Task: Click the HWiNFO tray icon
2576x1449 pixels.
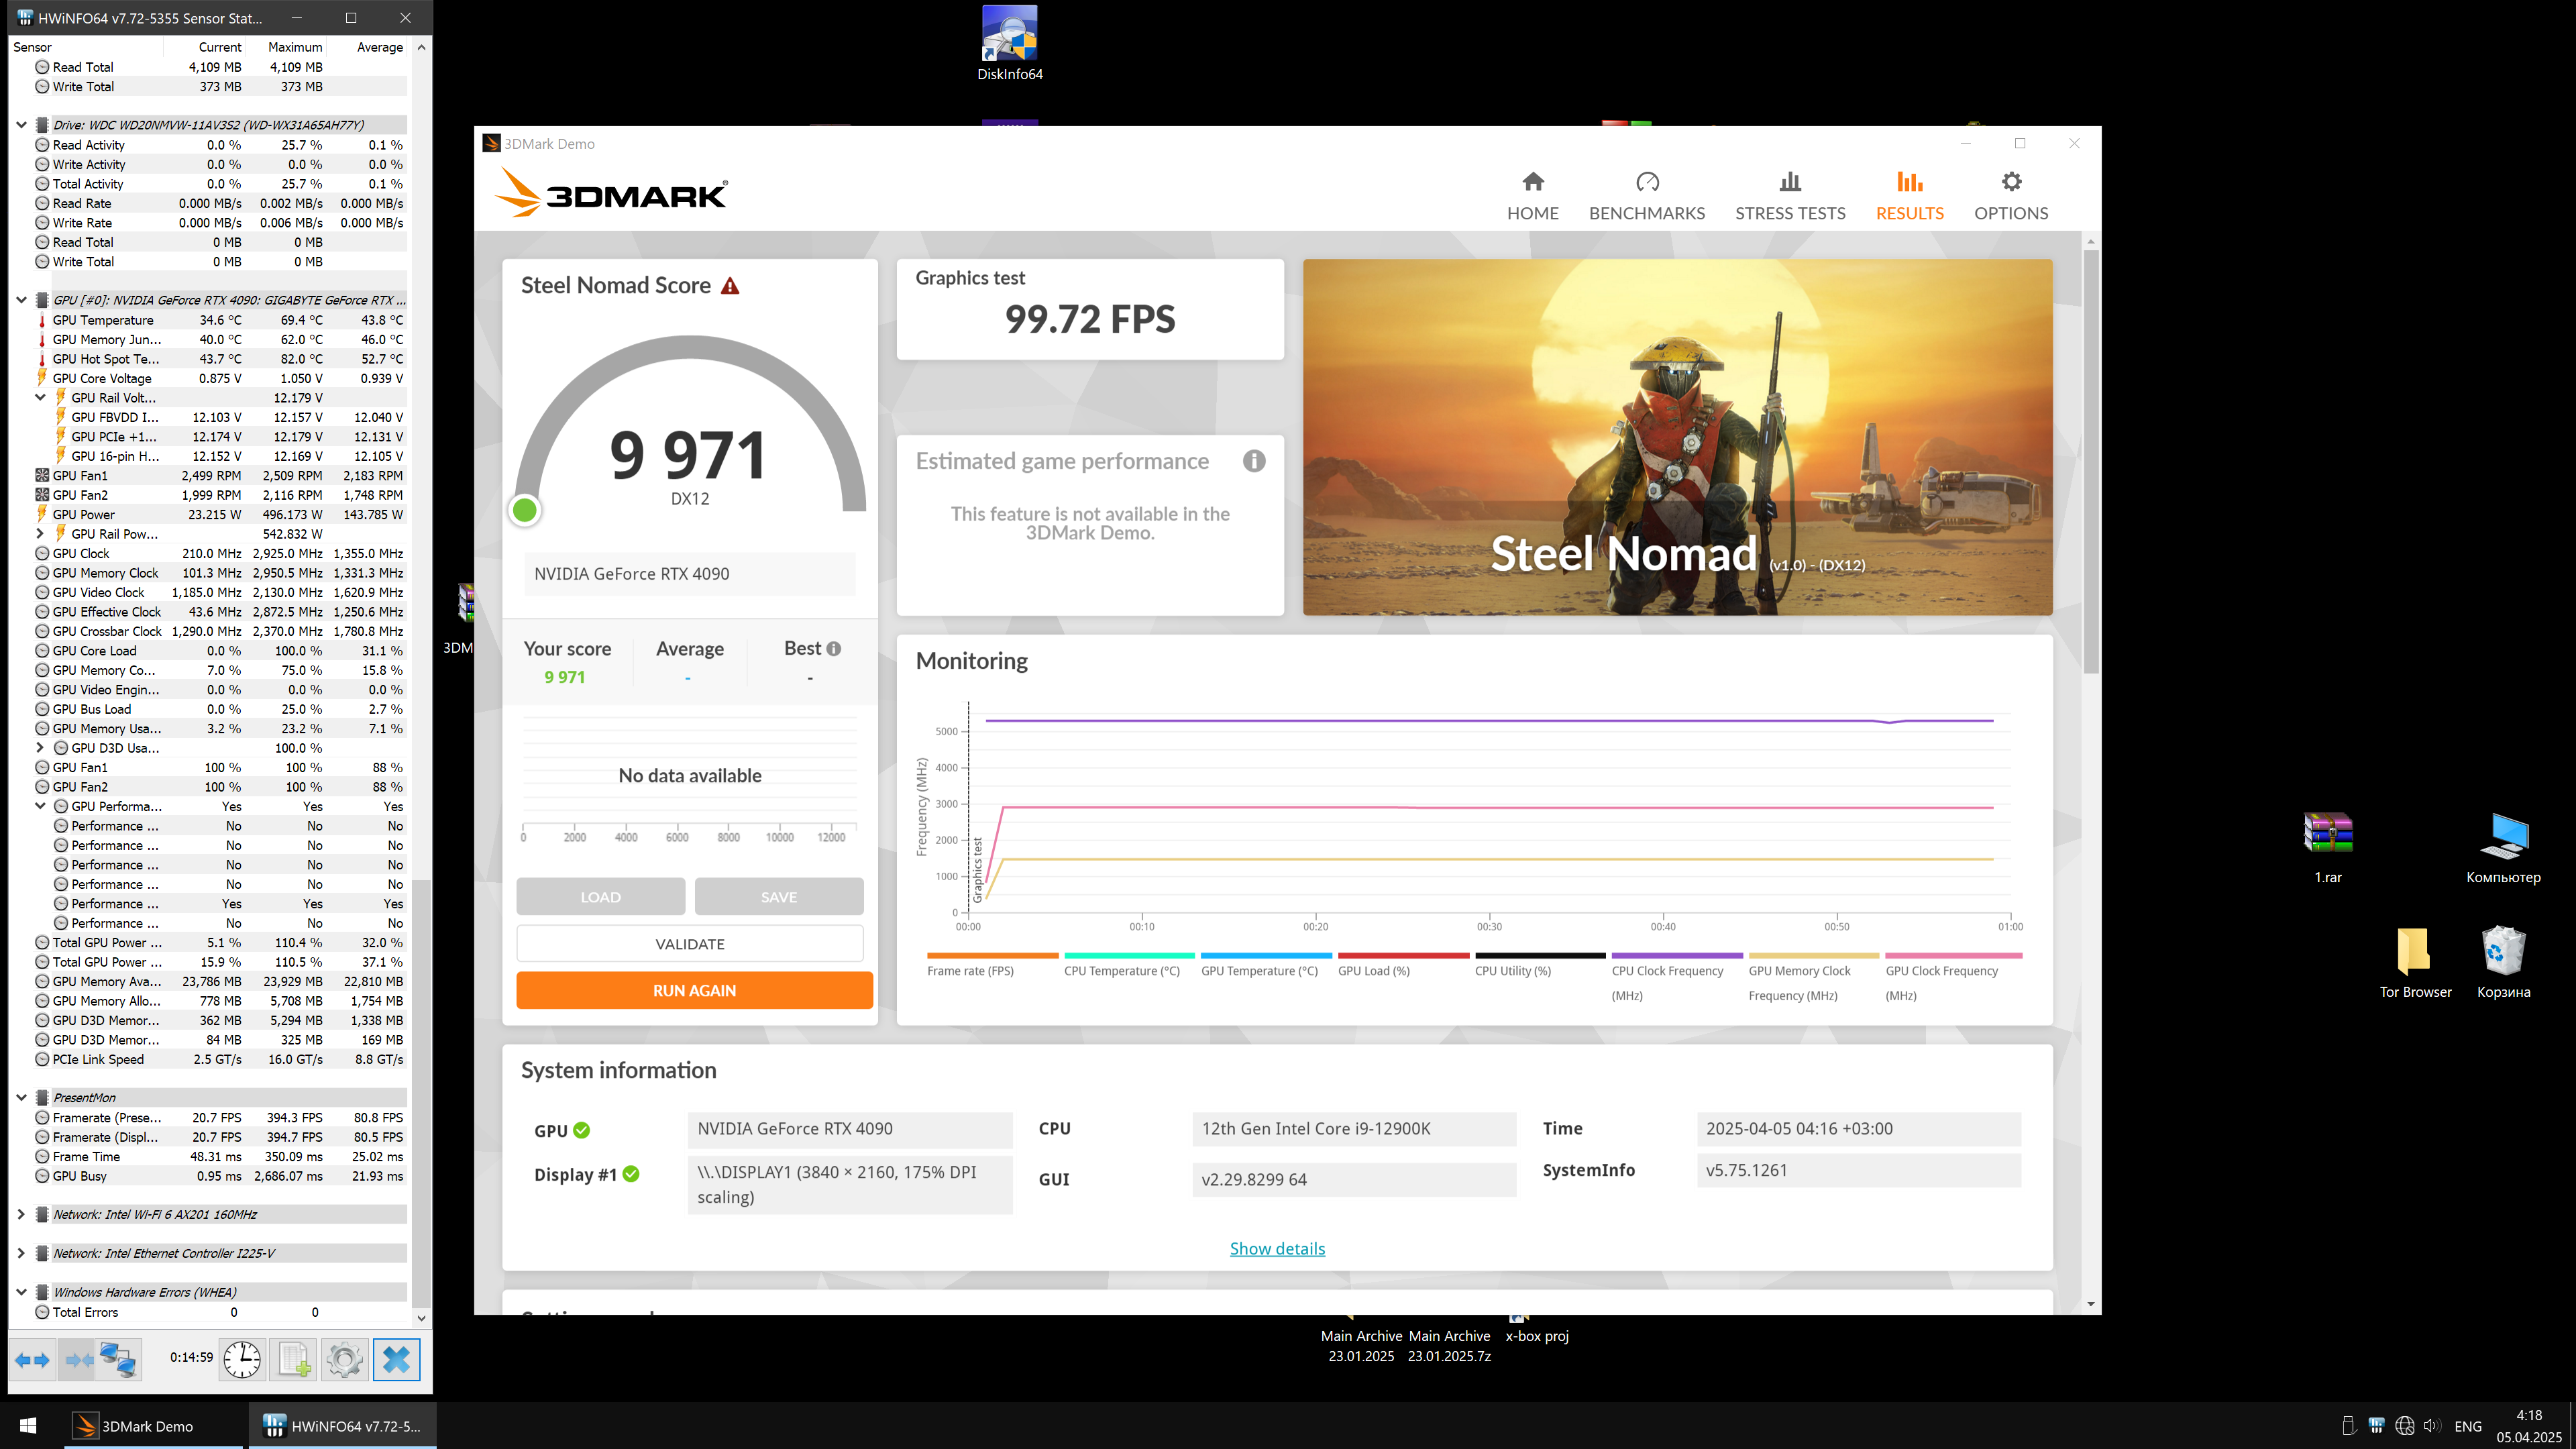Action: pos(2377,1426)
